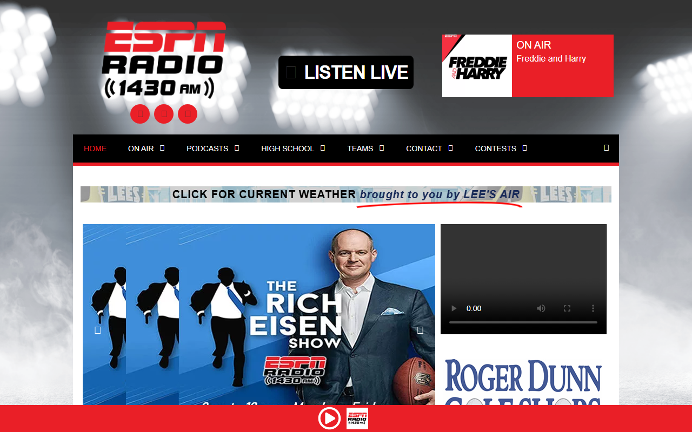
Task: Click the video progress bar
Action: click(523, 322)
